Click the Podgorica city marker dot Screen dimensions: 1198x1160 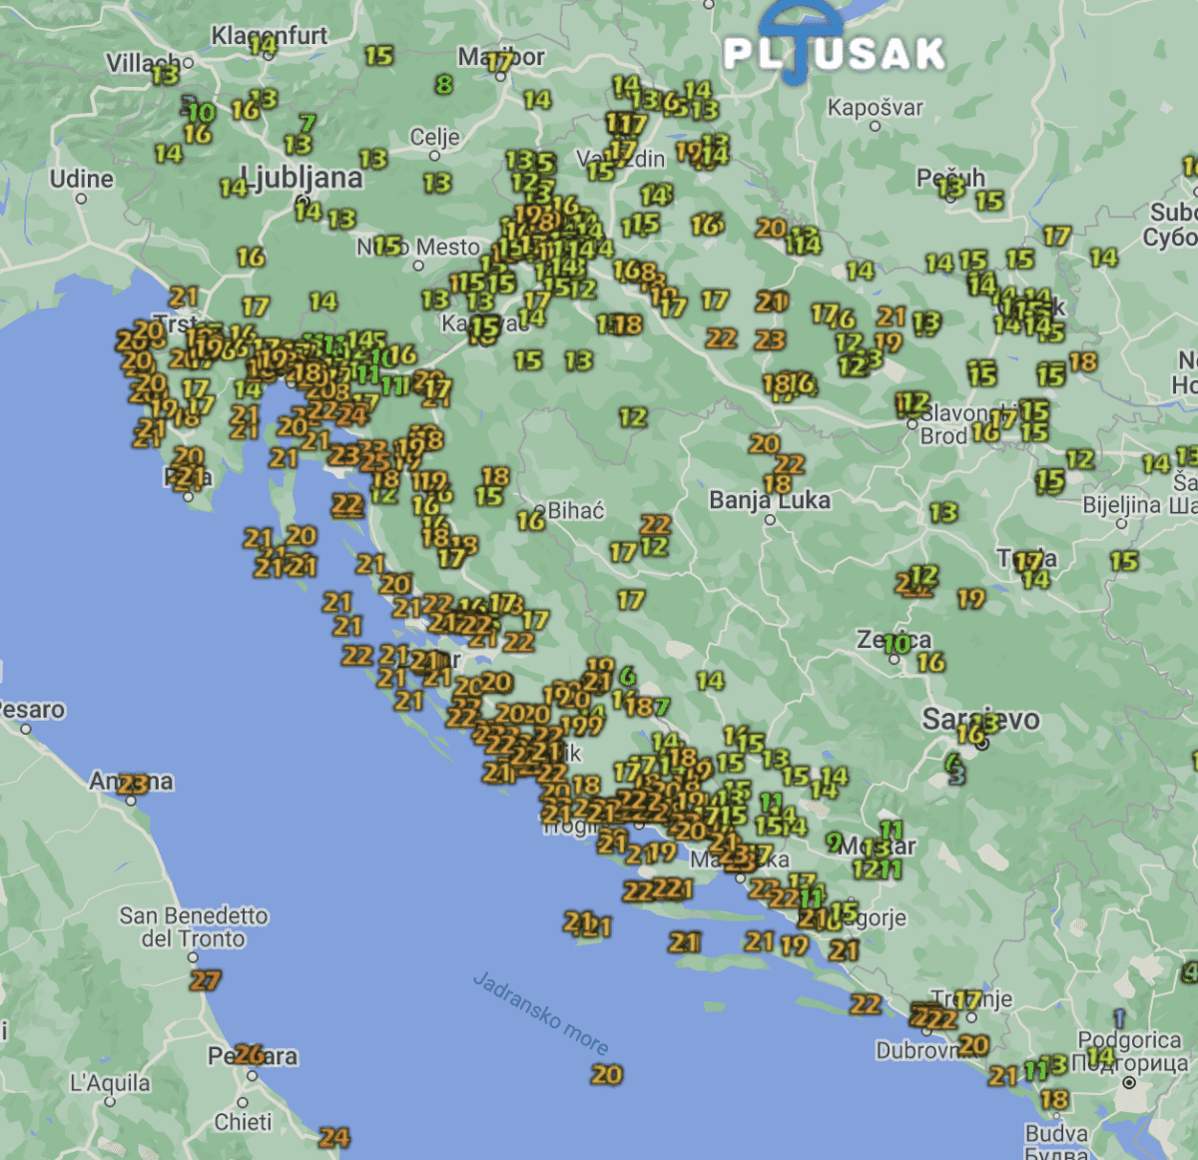pos(1129,1082)
